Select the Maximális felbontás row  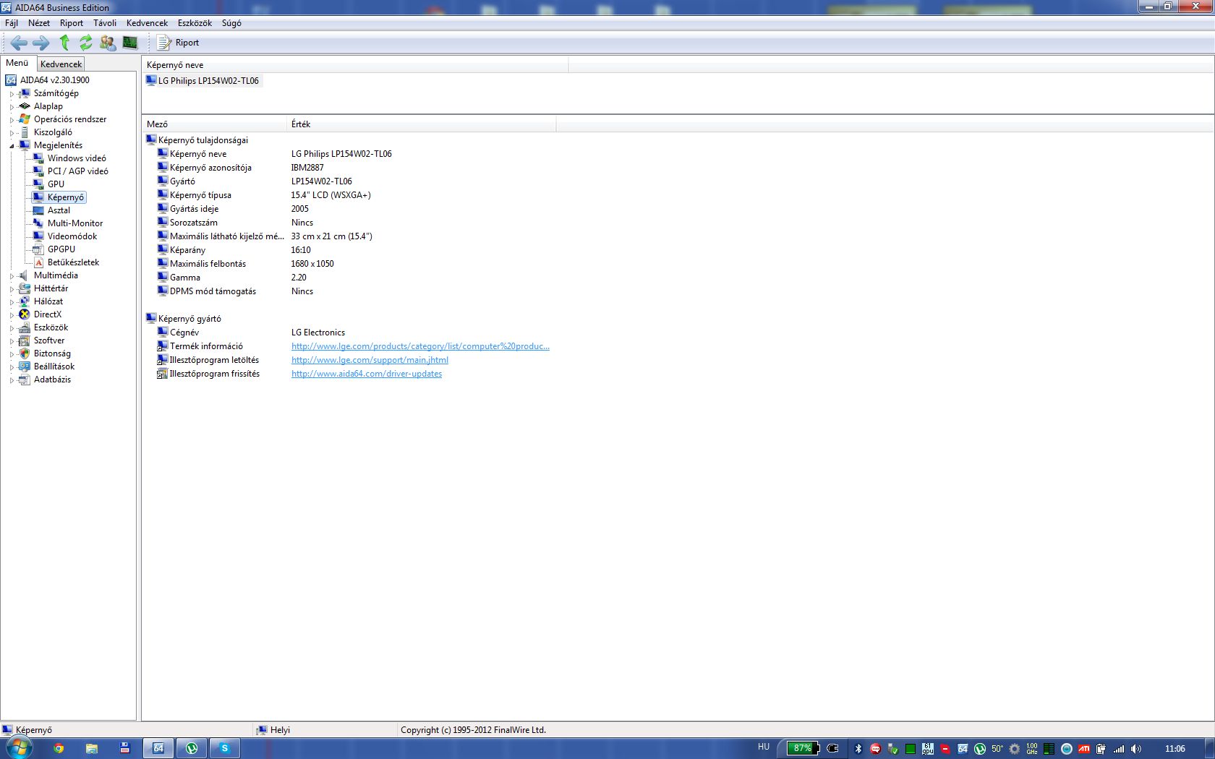349,264
